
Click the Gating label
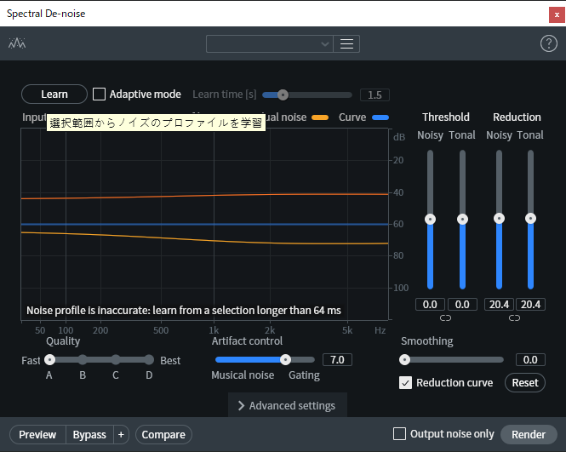click(304, 375)
